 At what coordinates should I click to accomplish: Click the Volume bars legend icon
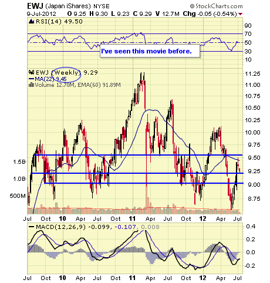[x=31, y=85]
